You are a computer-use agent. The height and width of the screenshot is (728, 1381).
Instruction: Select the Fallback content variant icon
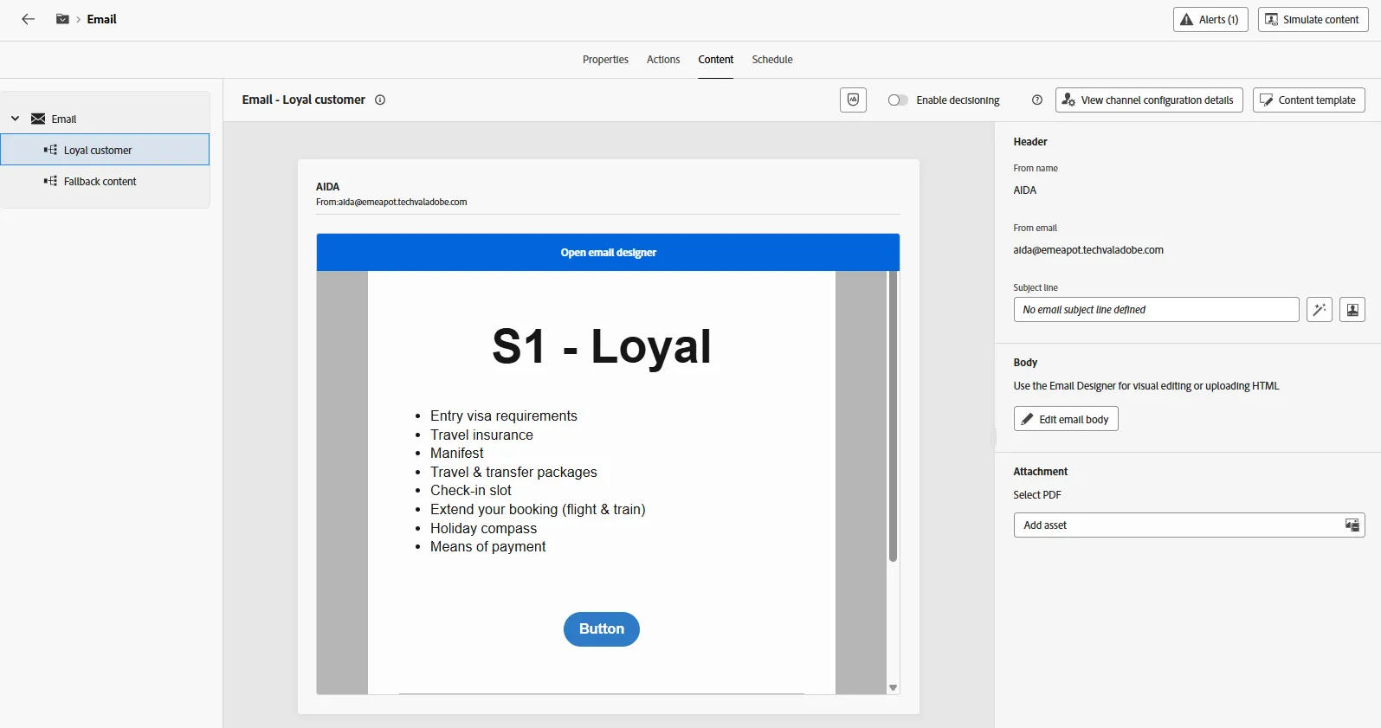click(50, 181)
